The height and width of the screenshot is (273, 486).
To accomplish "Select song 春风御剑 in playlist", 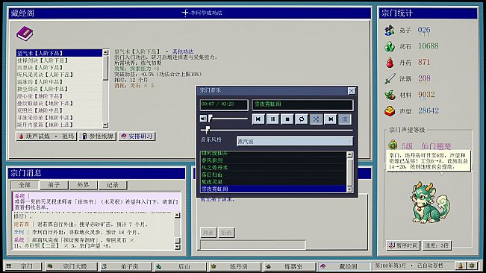I will click(273, 160).
